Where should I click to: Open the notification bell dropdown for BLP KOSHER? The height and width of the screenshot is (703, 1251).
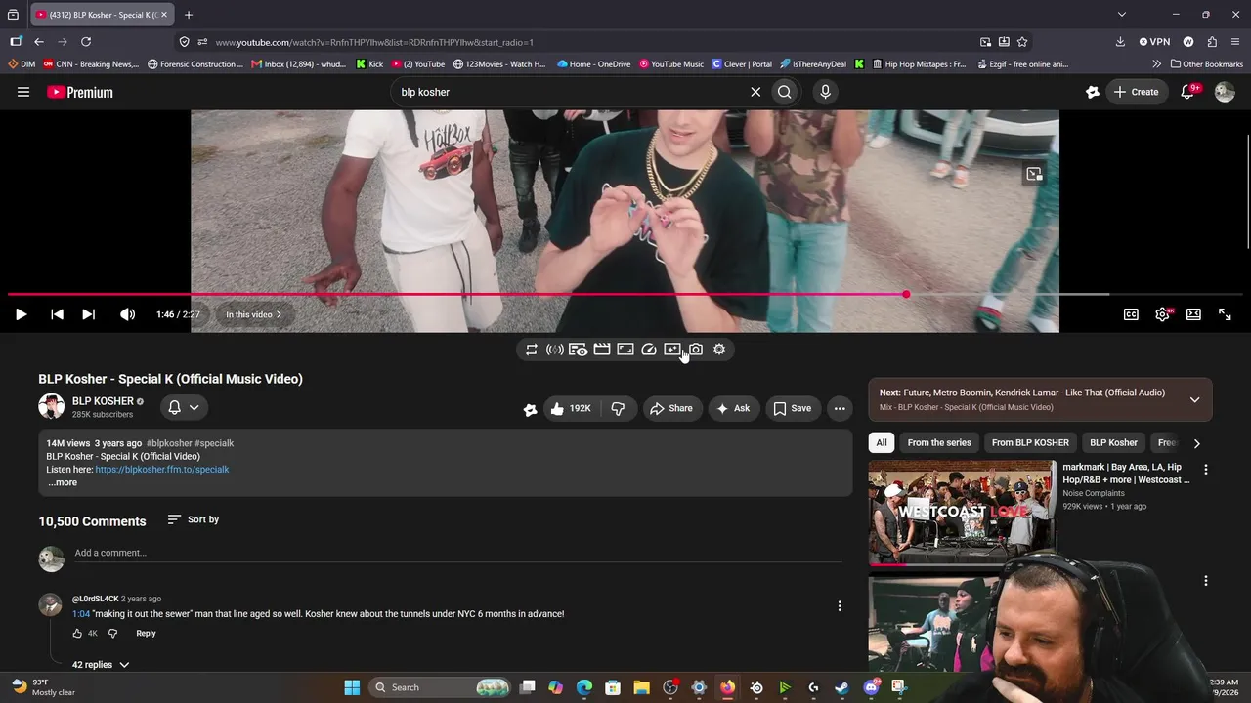click(x=184, y=407)
